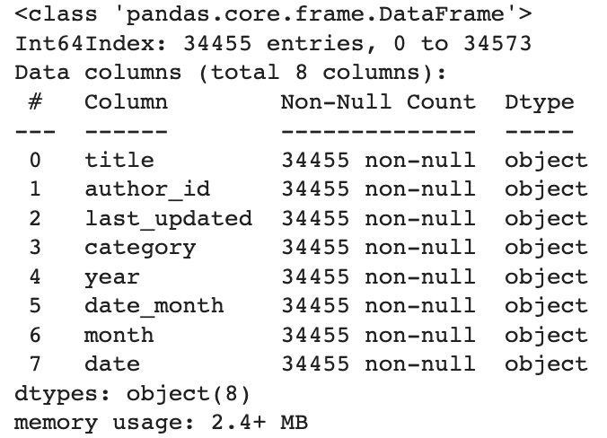Click the non-null count for title row
Image resolution: width=607 pixels, height=438 pixels.
tap(378, 161)
